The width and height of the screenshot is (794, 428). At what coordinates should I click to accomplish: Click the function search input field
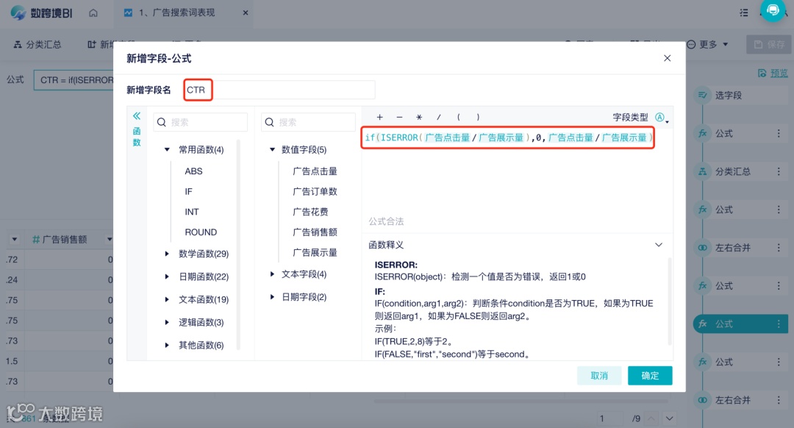click(198, 121)
